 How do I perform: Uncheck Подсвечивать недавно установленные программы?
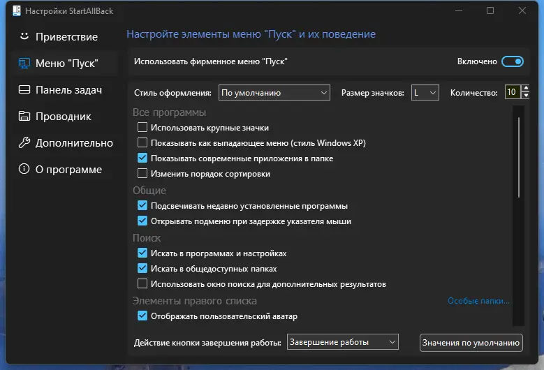[x=142, y=206]
